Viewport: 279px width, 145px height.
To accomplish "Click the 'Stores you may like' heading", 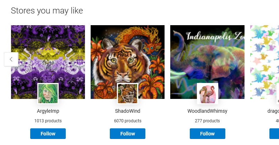I will point(47,11).
